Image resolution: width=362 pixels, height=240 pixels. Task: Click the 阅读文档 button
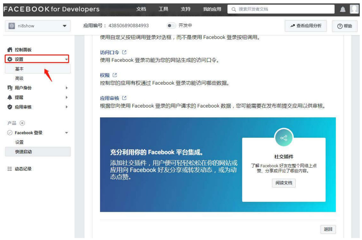click(x=284, y=183)
